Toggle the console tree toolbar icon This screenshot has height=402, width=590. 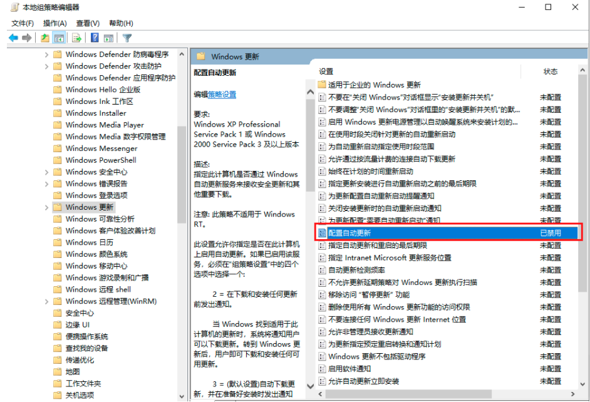pos(59,38)
